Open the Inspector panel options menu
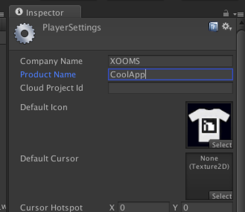This screenshot has width=245, height=212. pos(235,14)
